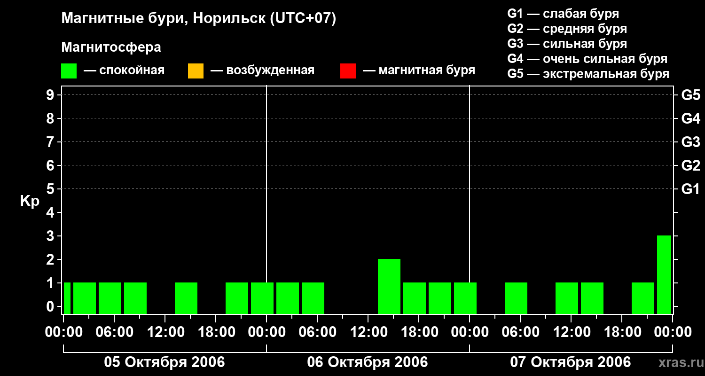Select the 'G5 — экстремальная буря' legend line
Viewport: 705px width, 376px height.
click(x=588, y=74)
